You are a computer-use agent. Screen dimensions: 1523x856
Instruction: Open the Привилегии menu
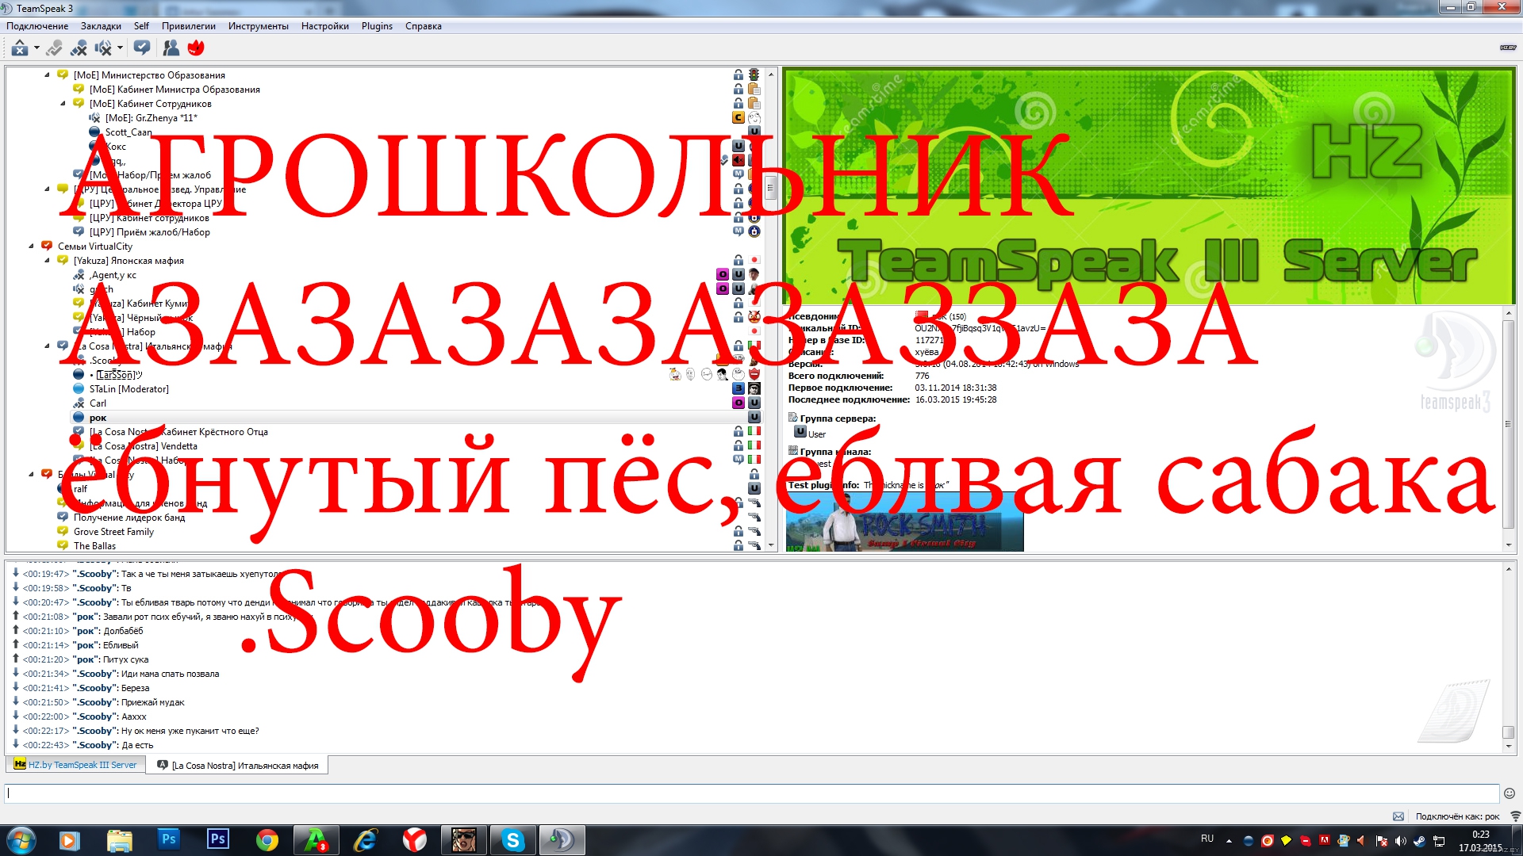(189, 26)
